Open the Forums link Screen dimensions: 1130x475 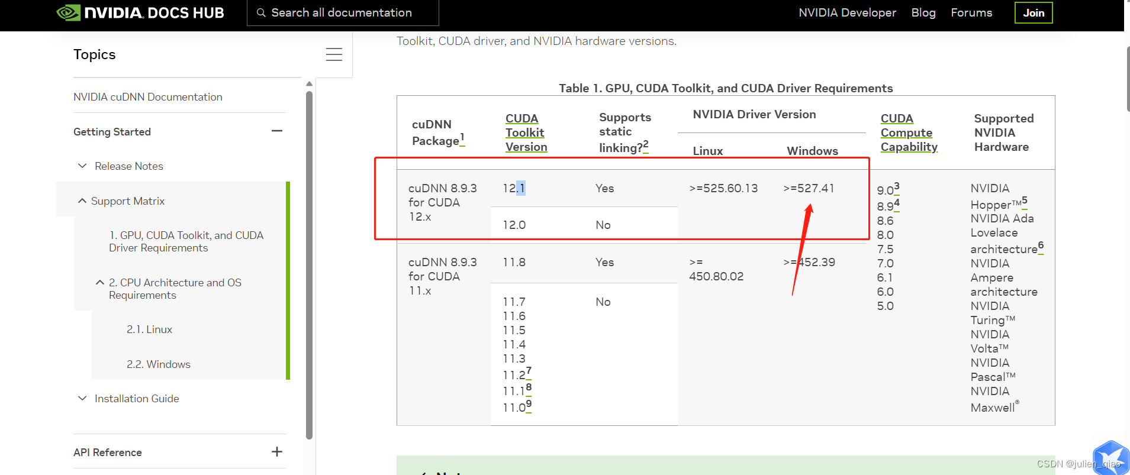coord(971,12)
